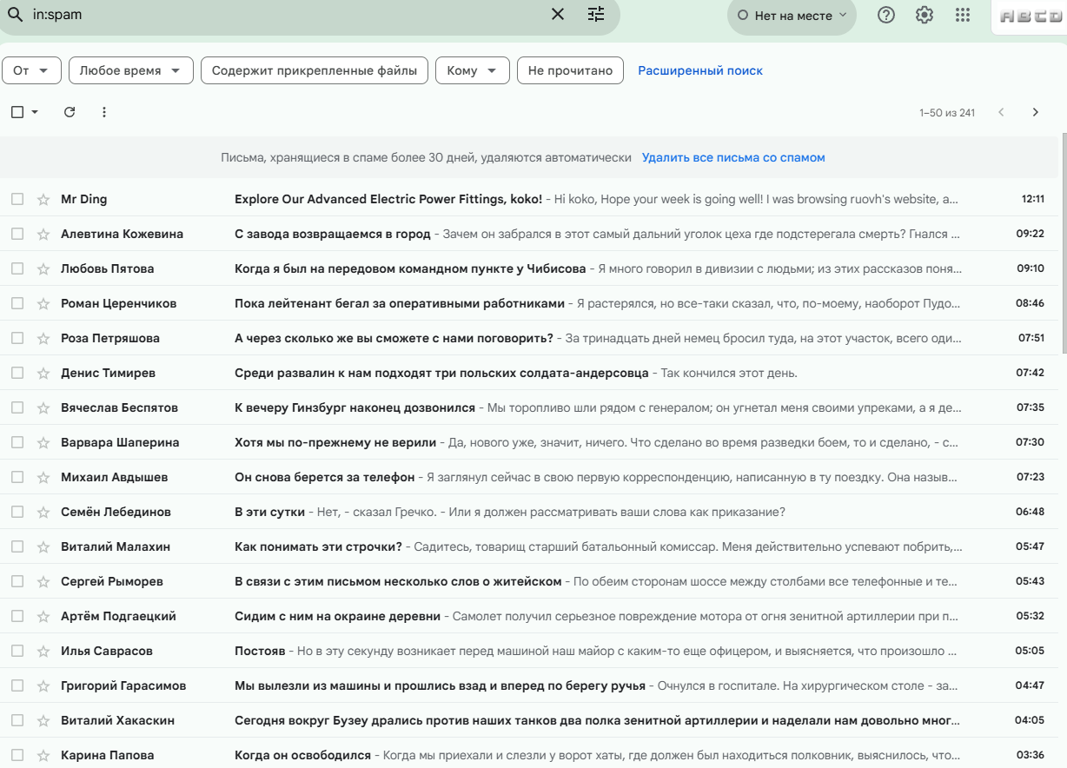Toggle 'Содержит прикрепленные файлы' filter chip

(x=315, y=70)
